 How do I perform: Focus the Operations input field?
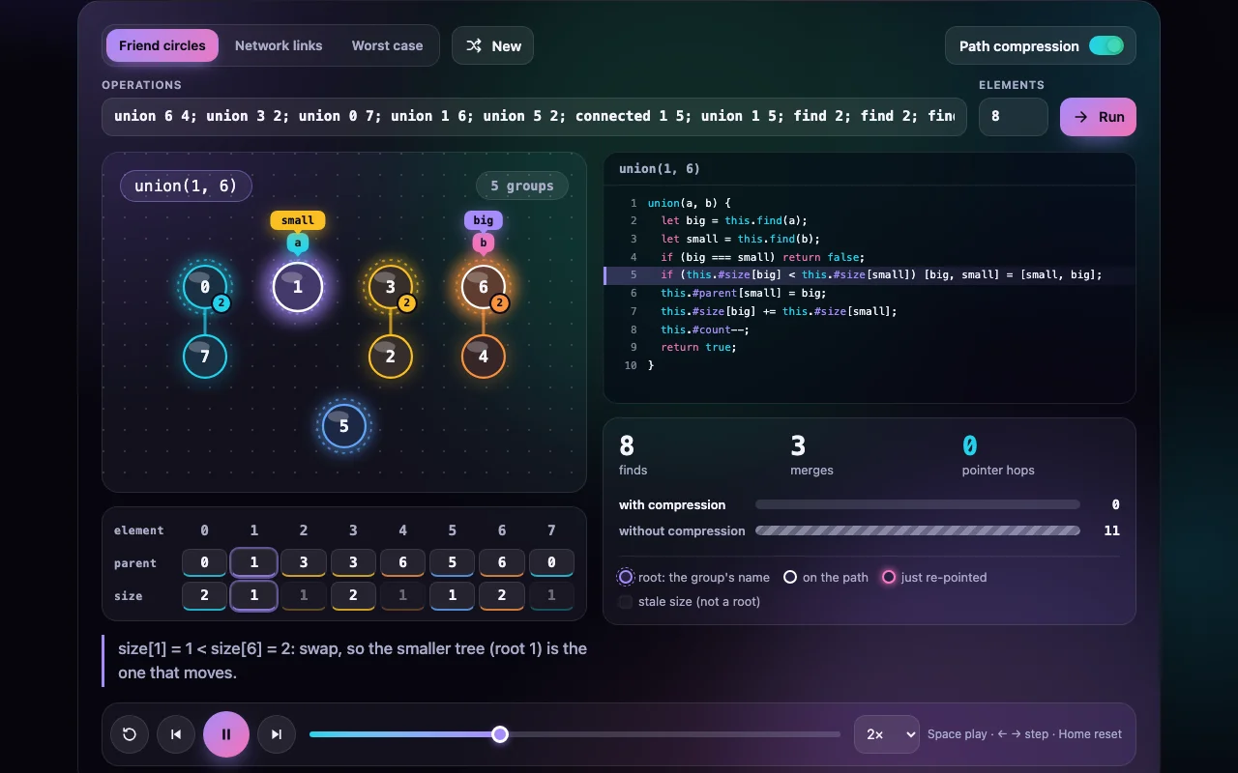click(x=534, y=117)
